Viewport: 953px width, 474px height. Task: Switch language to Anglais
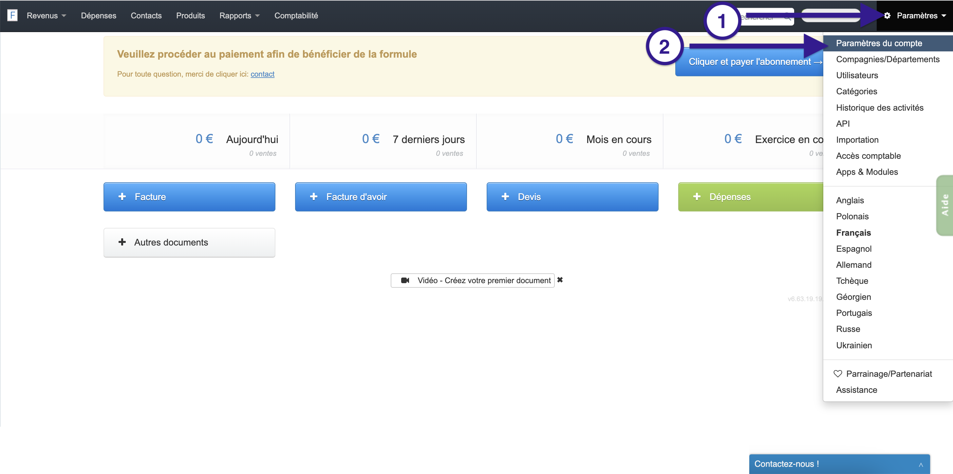(x=888, y=200)
